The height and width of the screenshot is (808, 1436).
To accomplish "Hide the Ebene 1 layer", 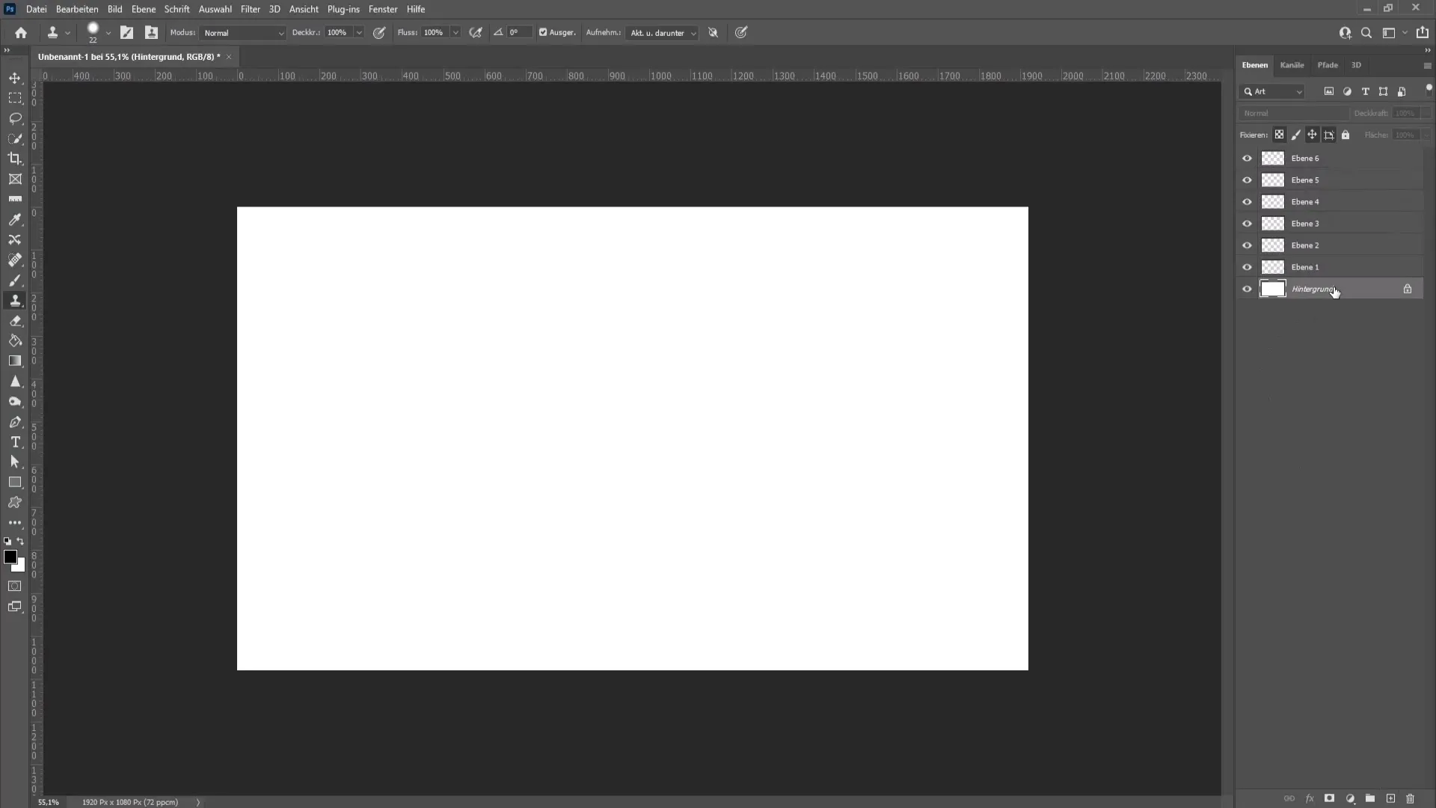I will tap(1247, 267).
